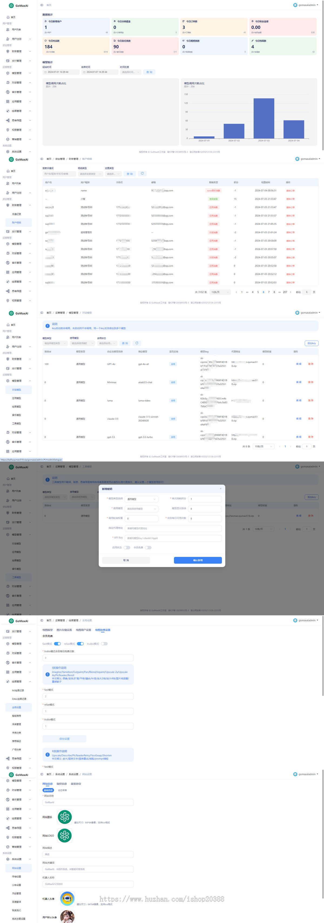The height and width of the screenshot is (923, 324).
Task: Switch to the 版权信息 tab
Action: [62, 784]
